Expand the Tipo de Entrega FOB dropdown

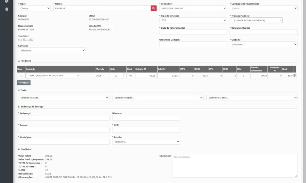[x=193, y=20]
